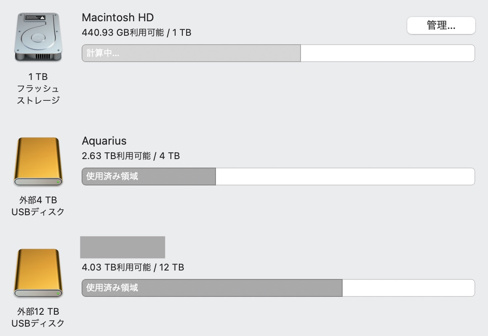488x336 pixels.
Task: Click the Macintosh HD internal drive icon
Action: (38, 38)
